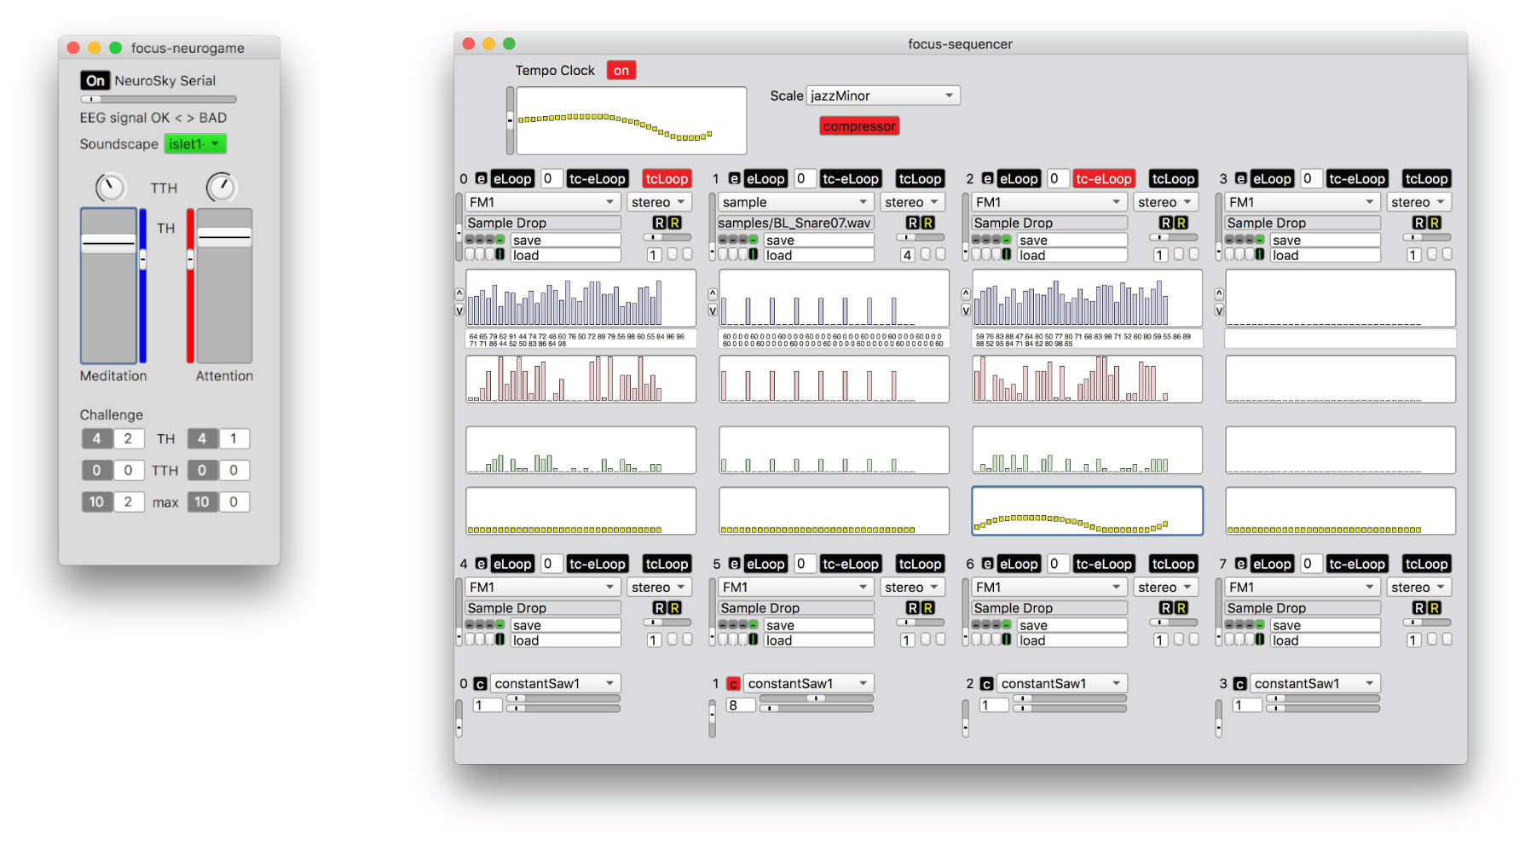Click track 6 tcLoop button
1525x846 pixels.
(1173, 564)
